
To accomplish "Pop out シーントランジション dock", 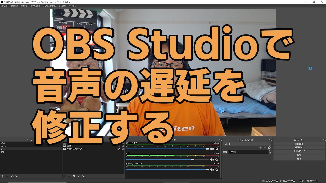I will [x=270, y=140].
